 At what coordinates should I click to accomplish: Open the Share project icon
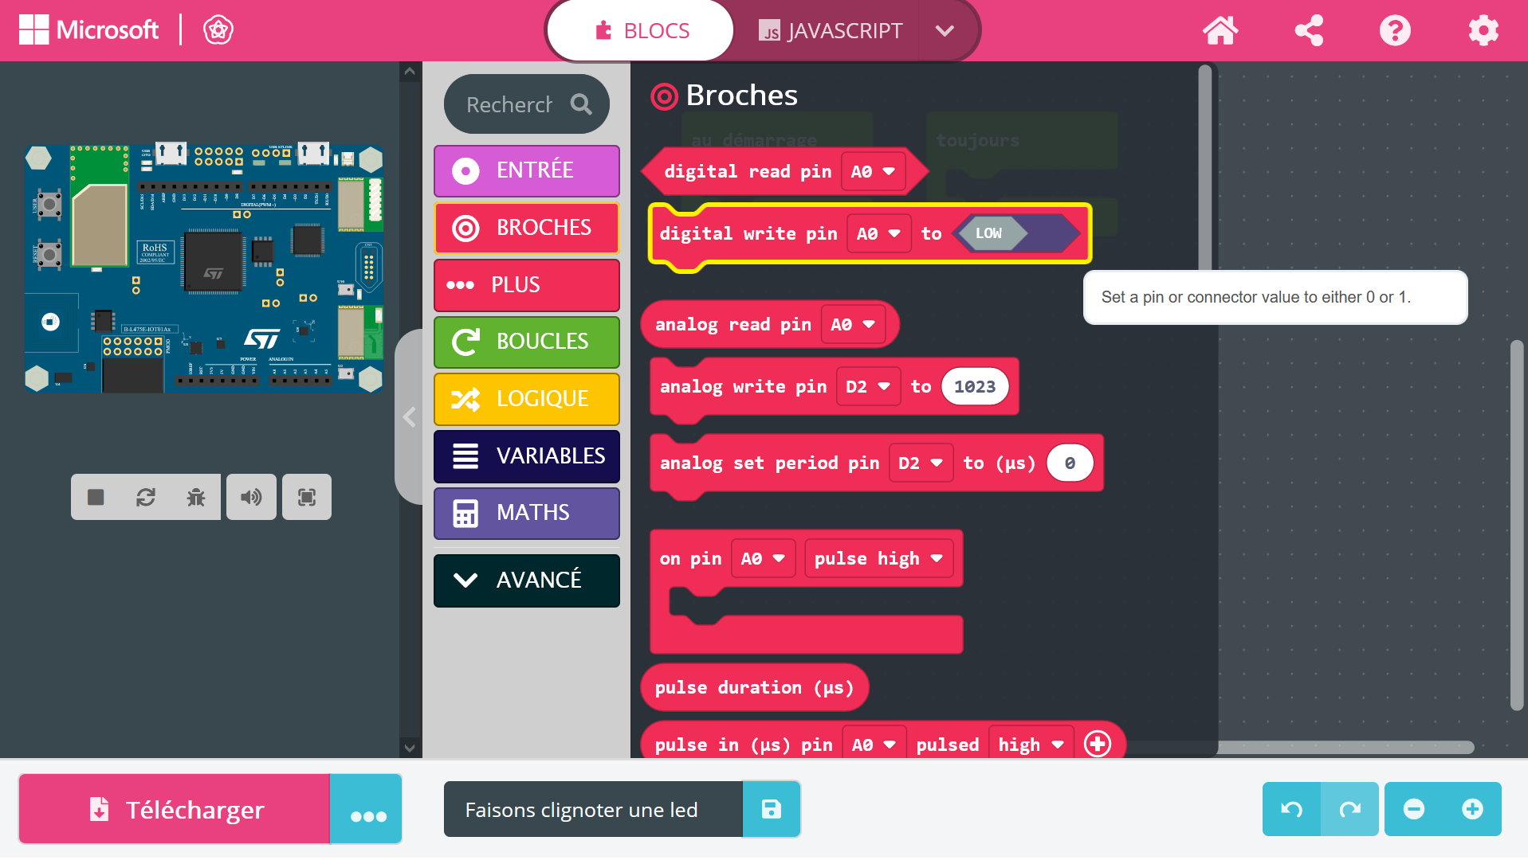click(x=1308, y=31)
